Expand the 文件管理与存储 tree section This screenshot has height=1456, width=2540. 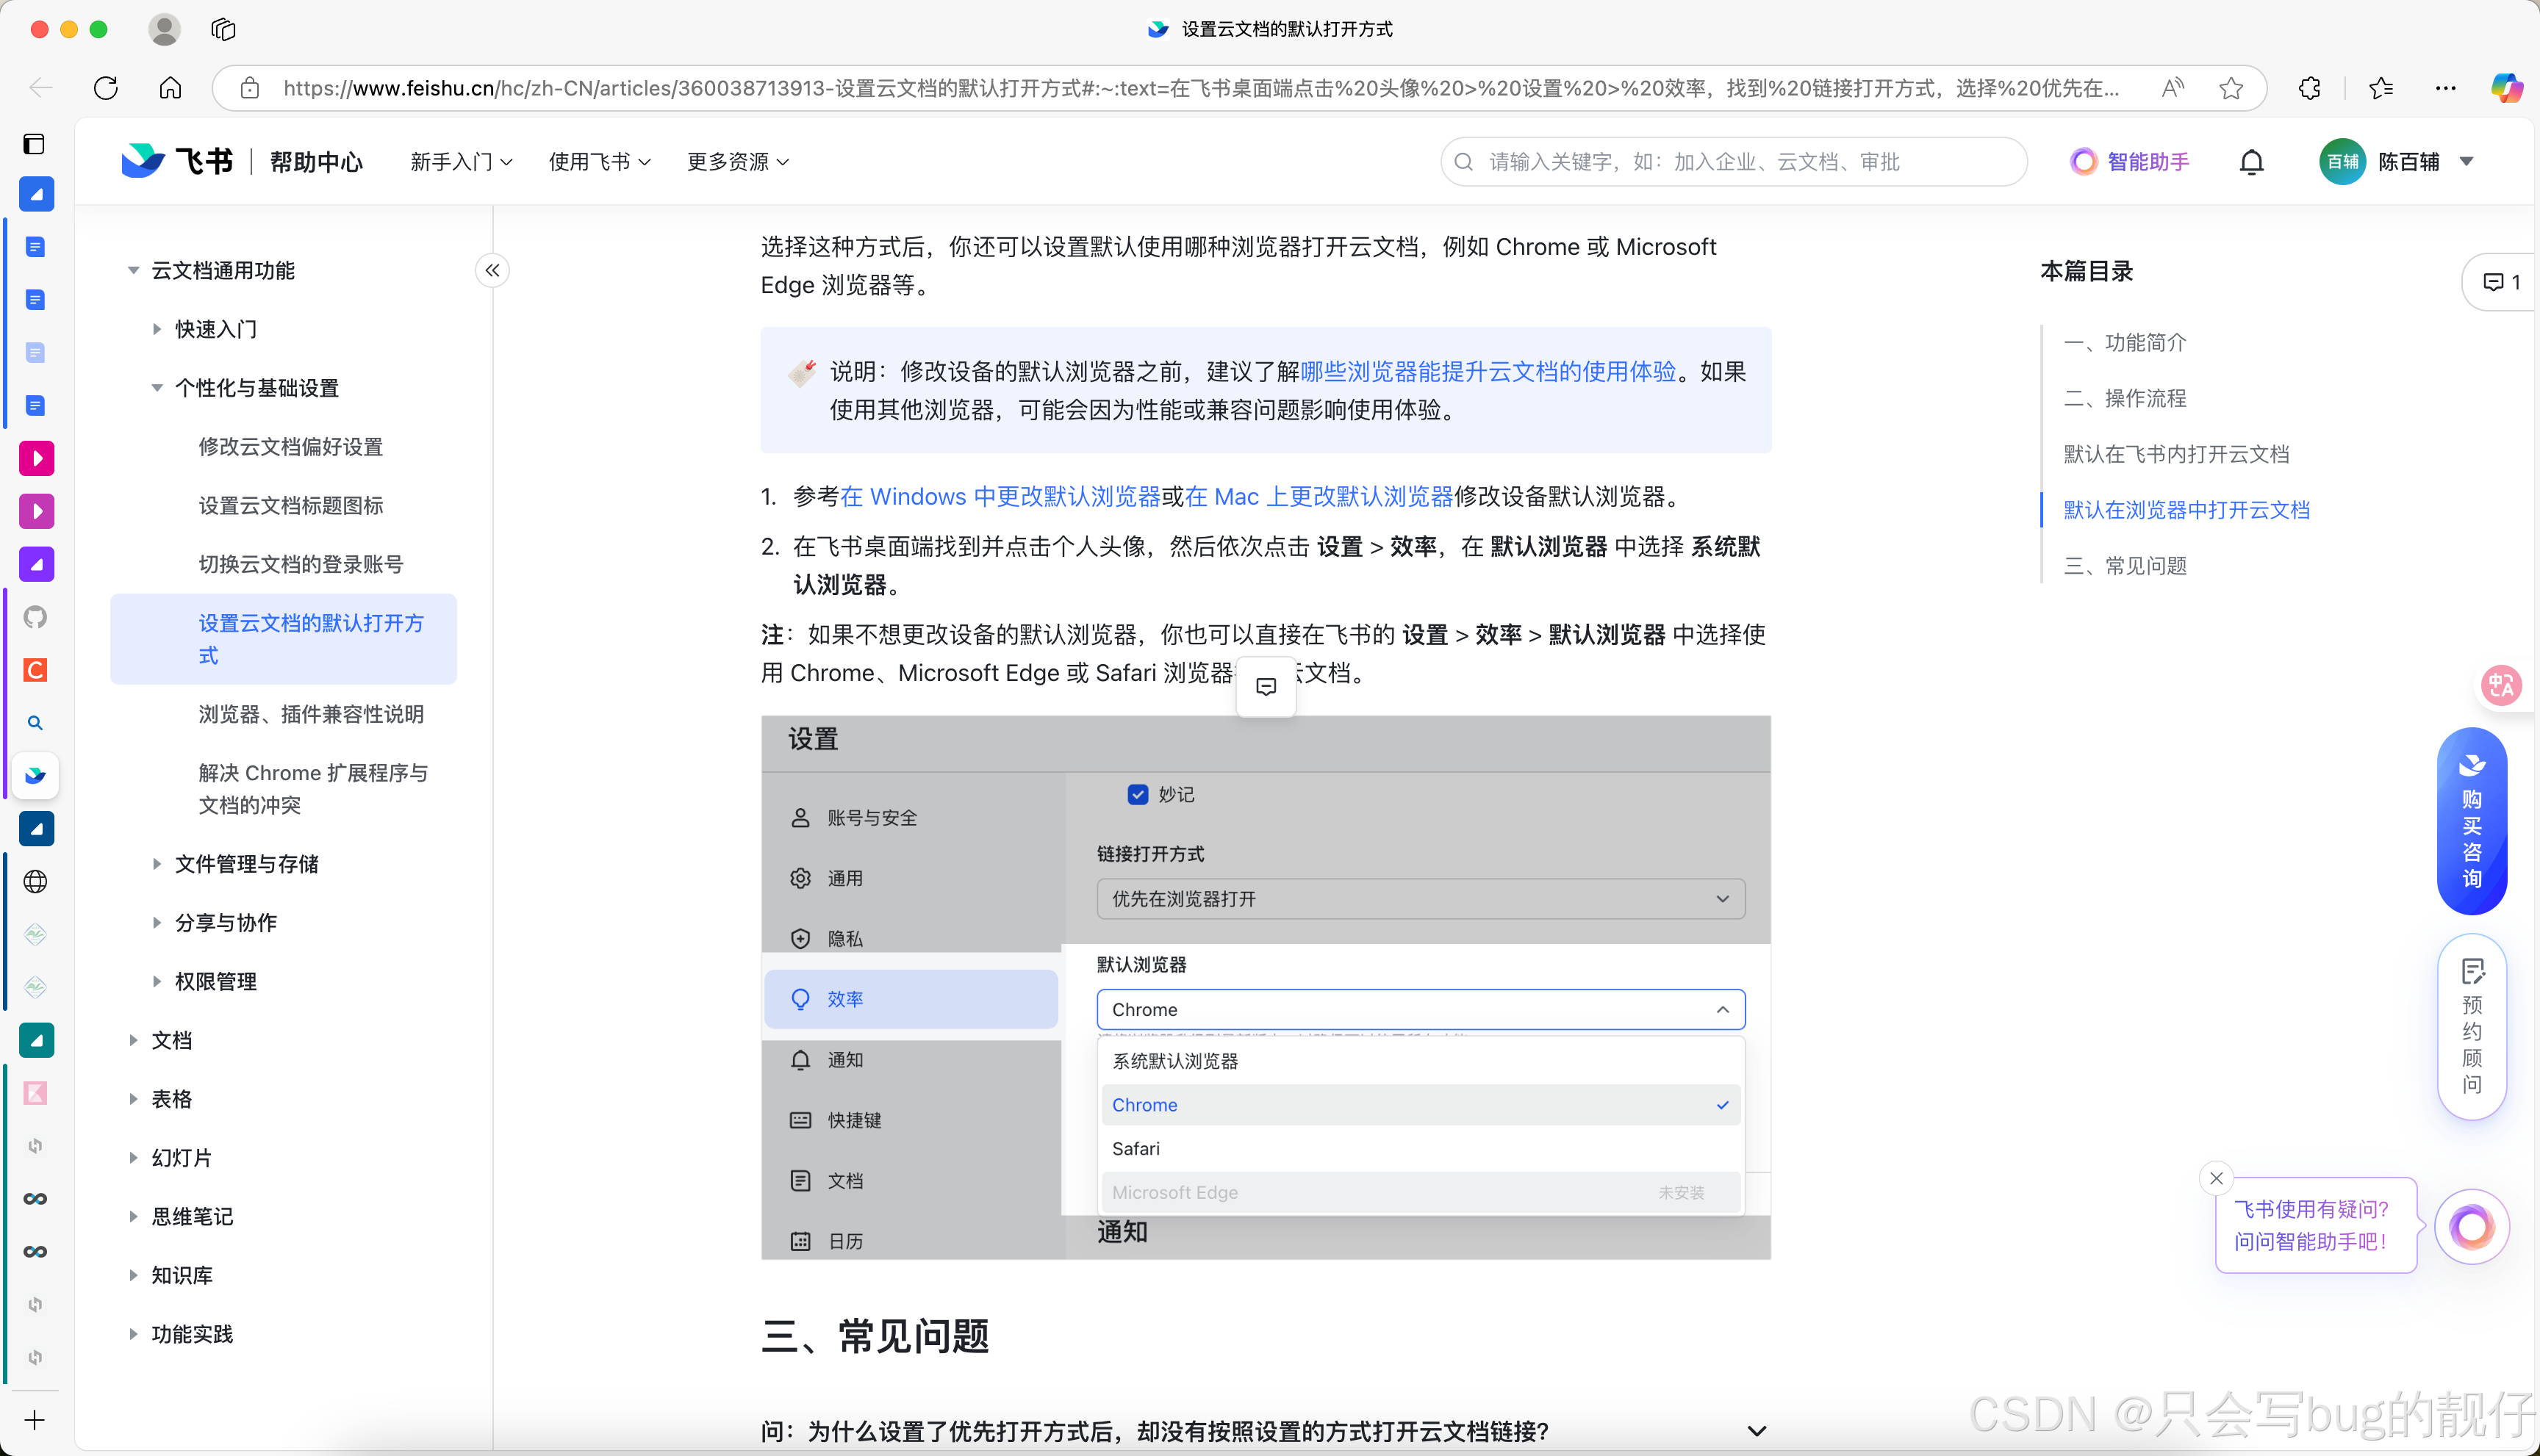(157, 864)
